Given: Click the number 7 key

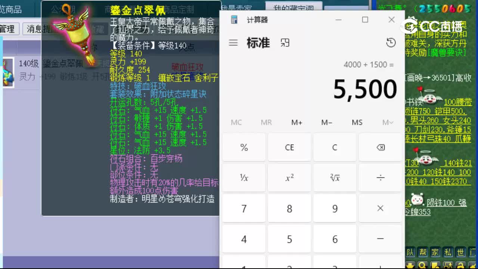Looking at the screenshot, I should pyautogui.click(x=244, y=208).
